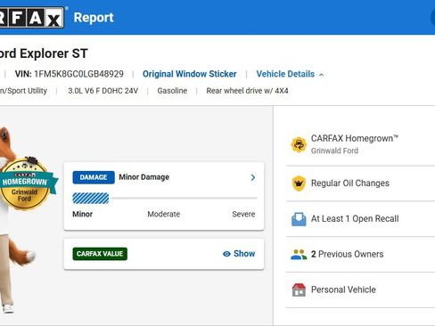
Task: Click the open recall envelope icon
Action: 299,219
